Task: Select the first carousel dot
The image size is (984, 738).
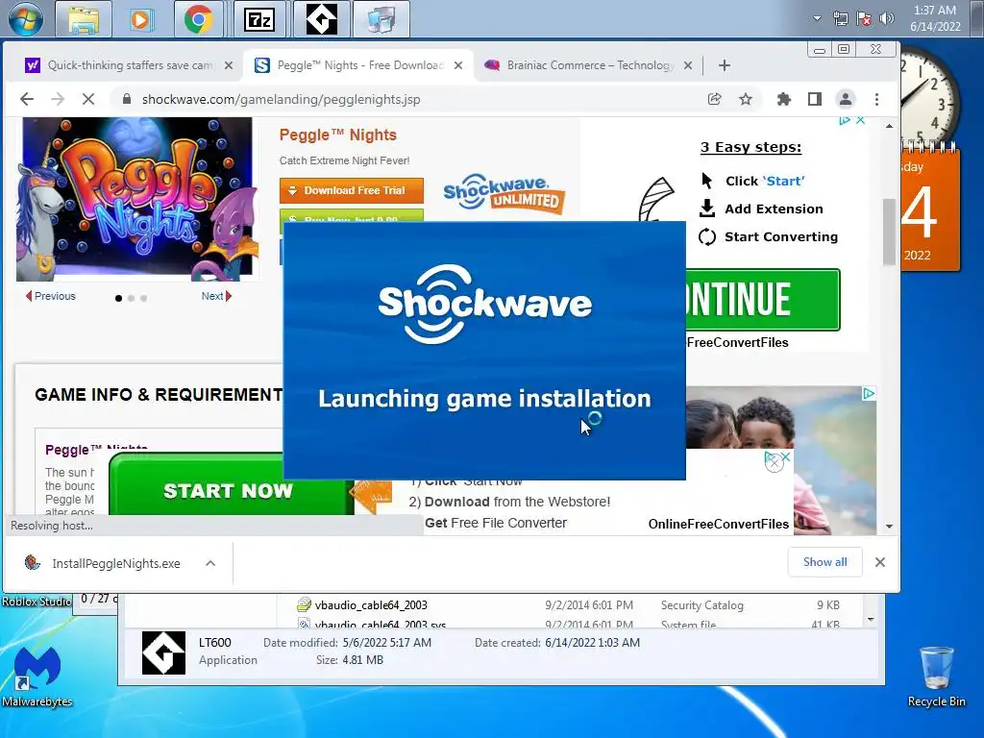Action: click(x=118, y=298)
